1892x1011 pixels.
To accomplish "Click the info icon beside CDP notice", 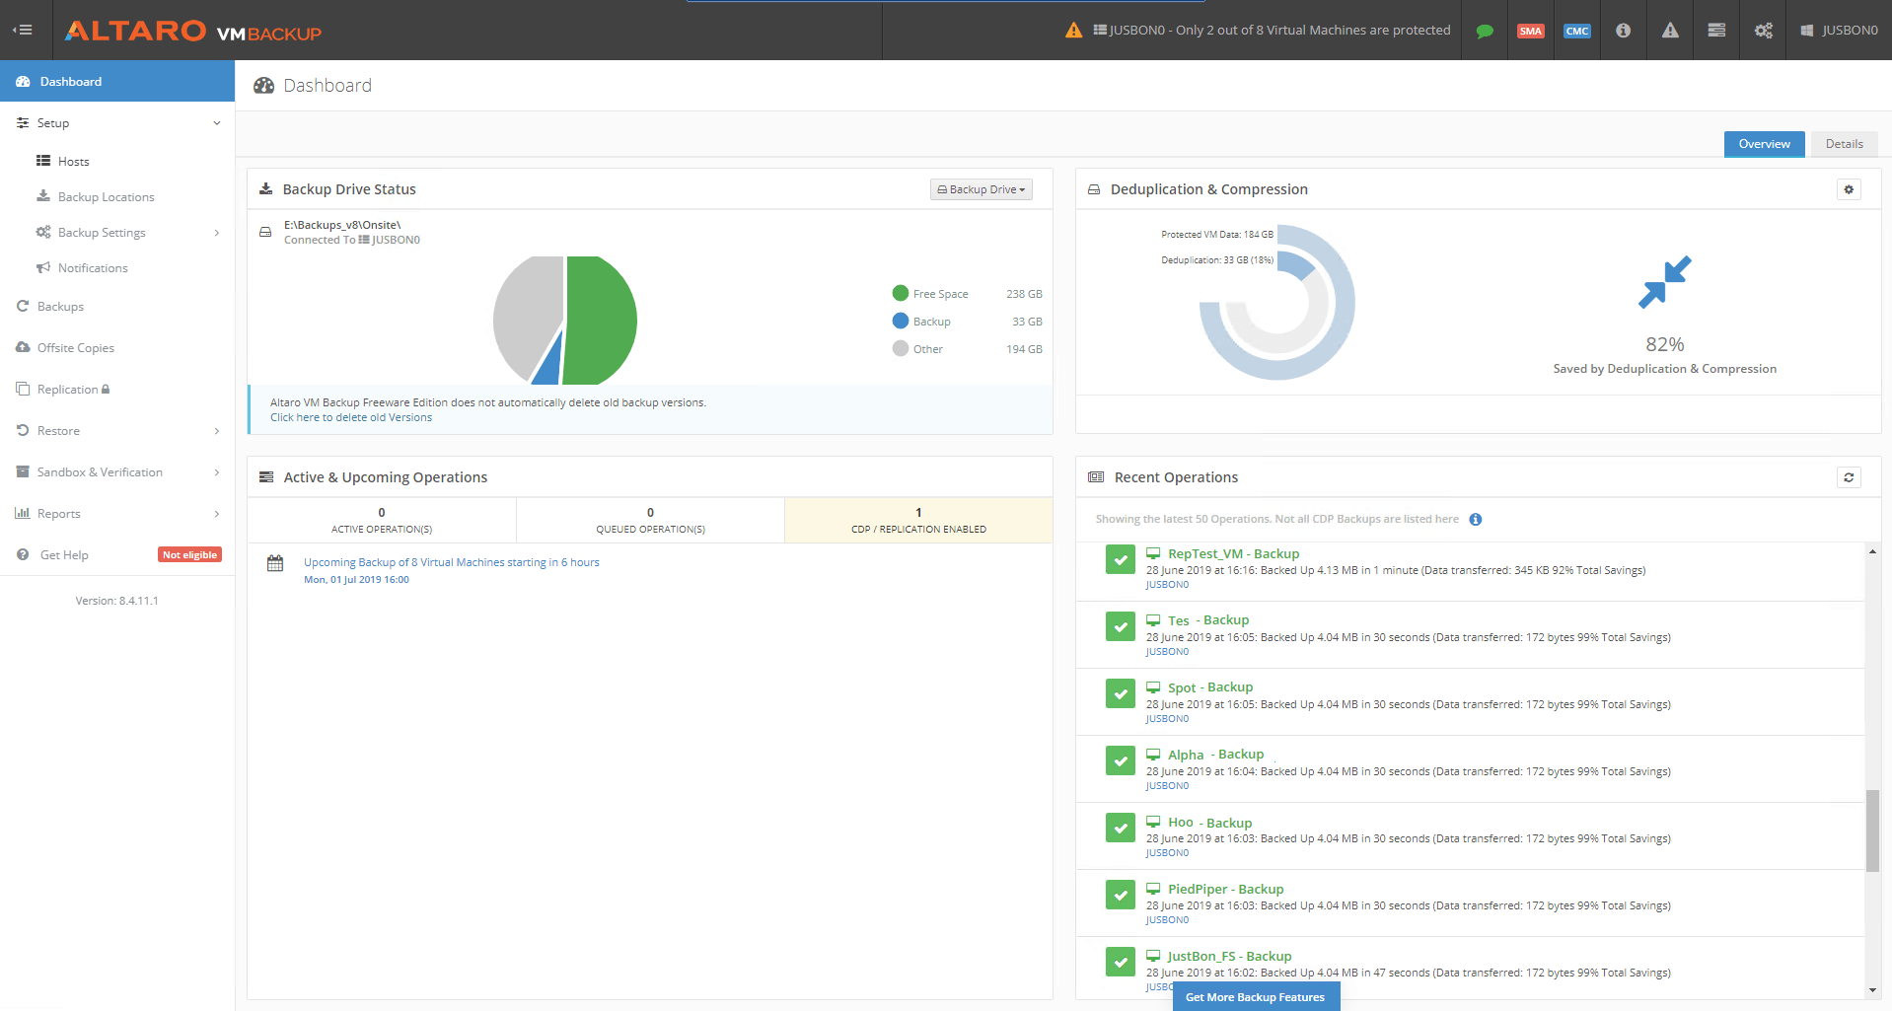I will click(x=1475, y=519).
